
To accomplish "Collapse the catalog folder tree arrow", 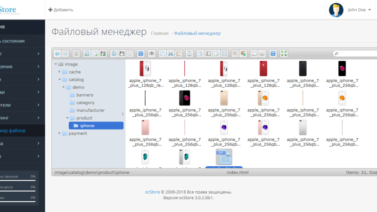I will pos(60,80).
